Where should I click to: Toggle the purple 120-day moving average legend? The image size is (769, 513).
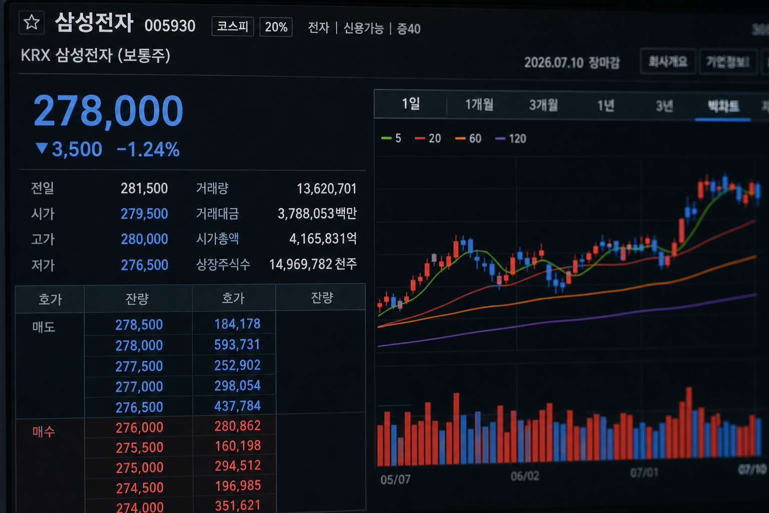click(511, 139)
